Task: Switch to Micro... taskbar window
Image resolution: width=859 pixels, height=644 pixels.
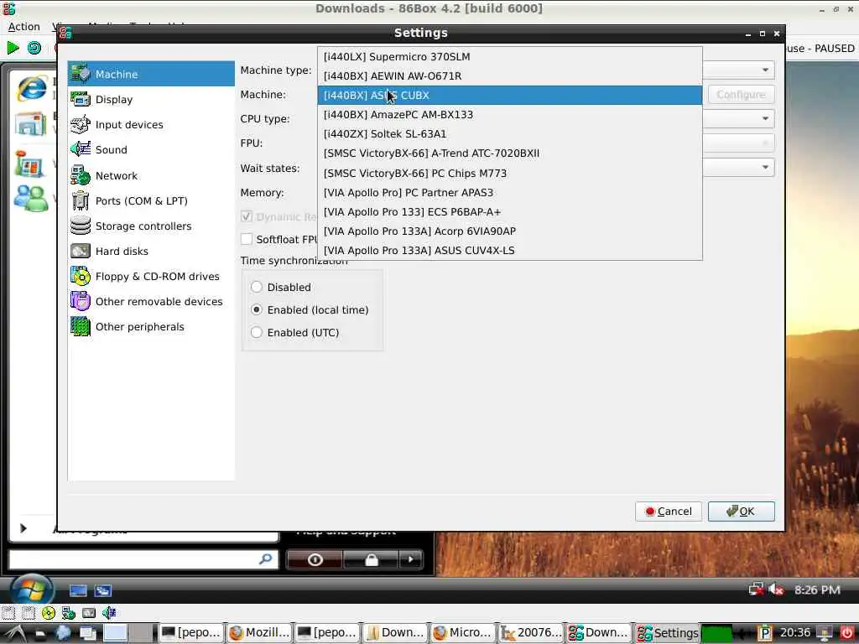Action: coord(463,632)
